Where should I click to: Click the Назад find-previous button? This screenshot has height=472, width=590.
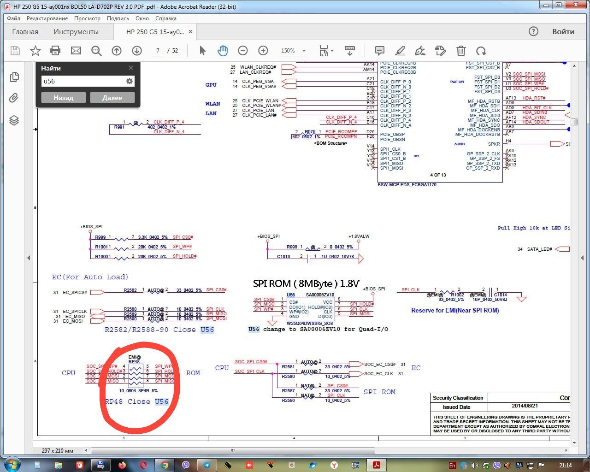[63, 98]
